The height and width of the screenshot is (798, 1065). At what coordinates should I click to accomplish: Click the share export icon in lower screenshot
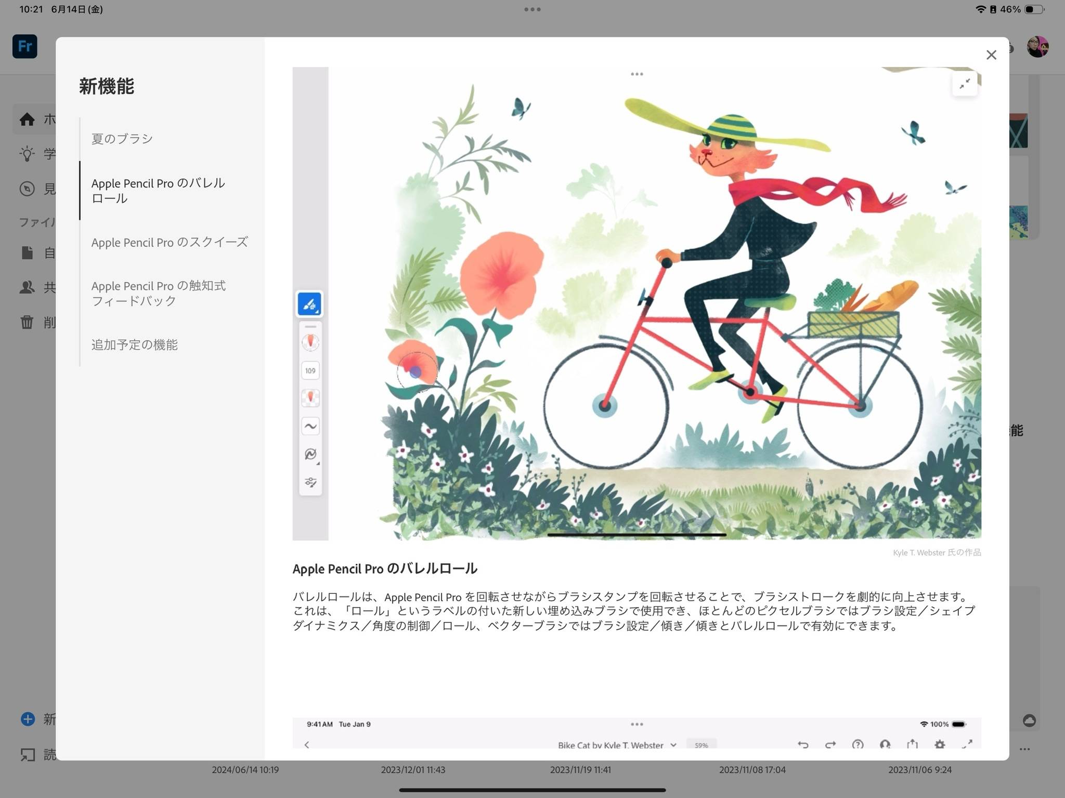coord(912,744)
